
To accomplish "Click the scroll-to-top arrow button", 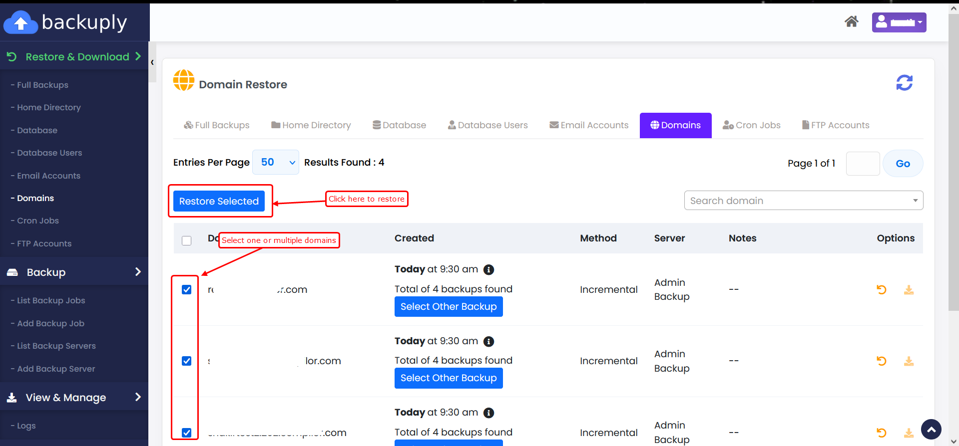I will [x=931, y=429].
